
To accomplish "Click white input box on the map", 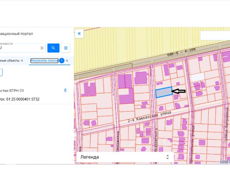I will click(x=215, y=36).
